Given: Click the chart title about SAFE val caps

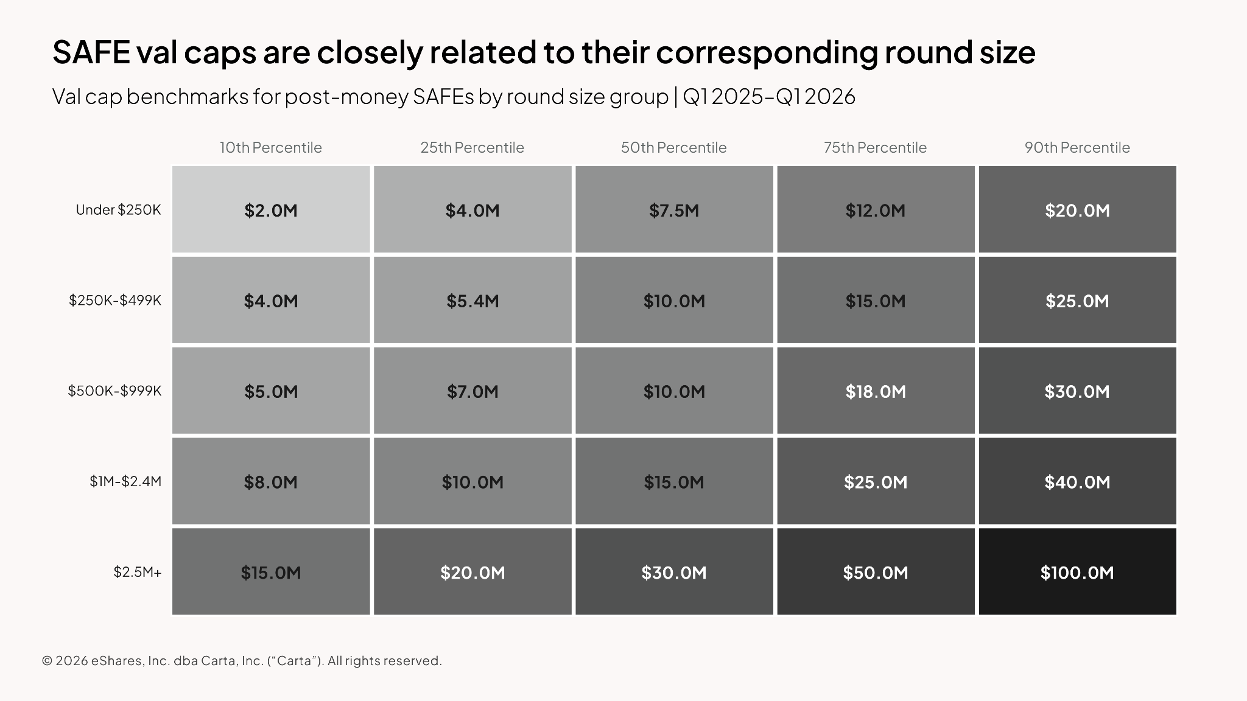Looking at the screenshot, I should click(x=544, y=52).
